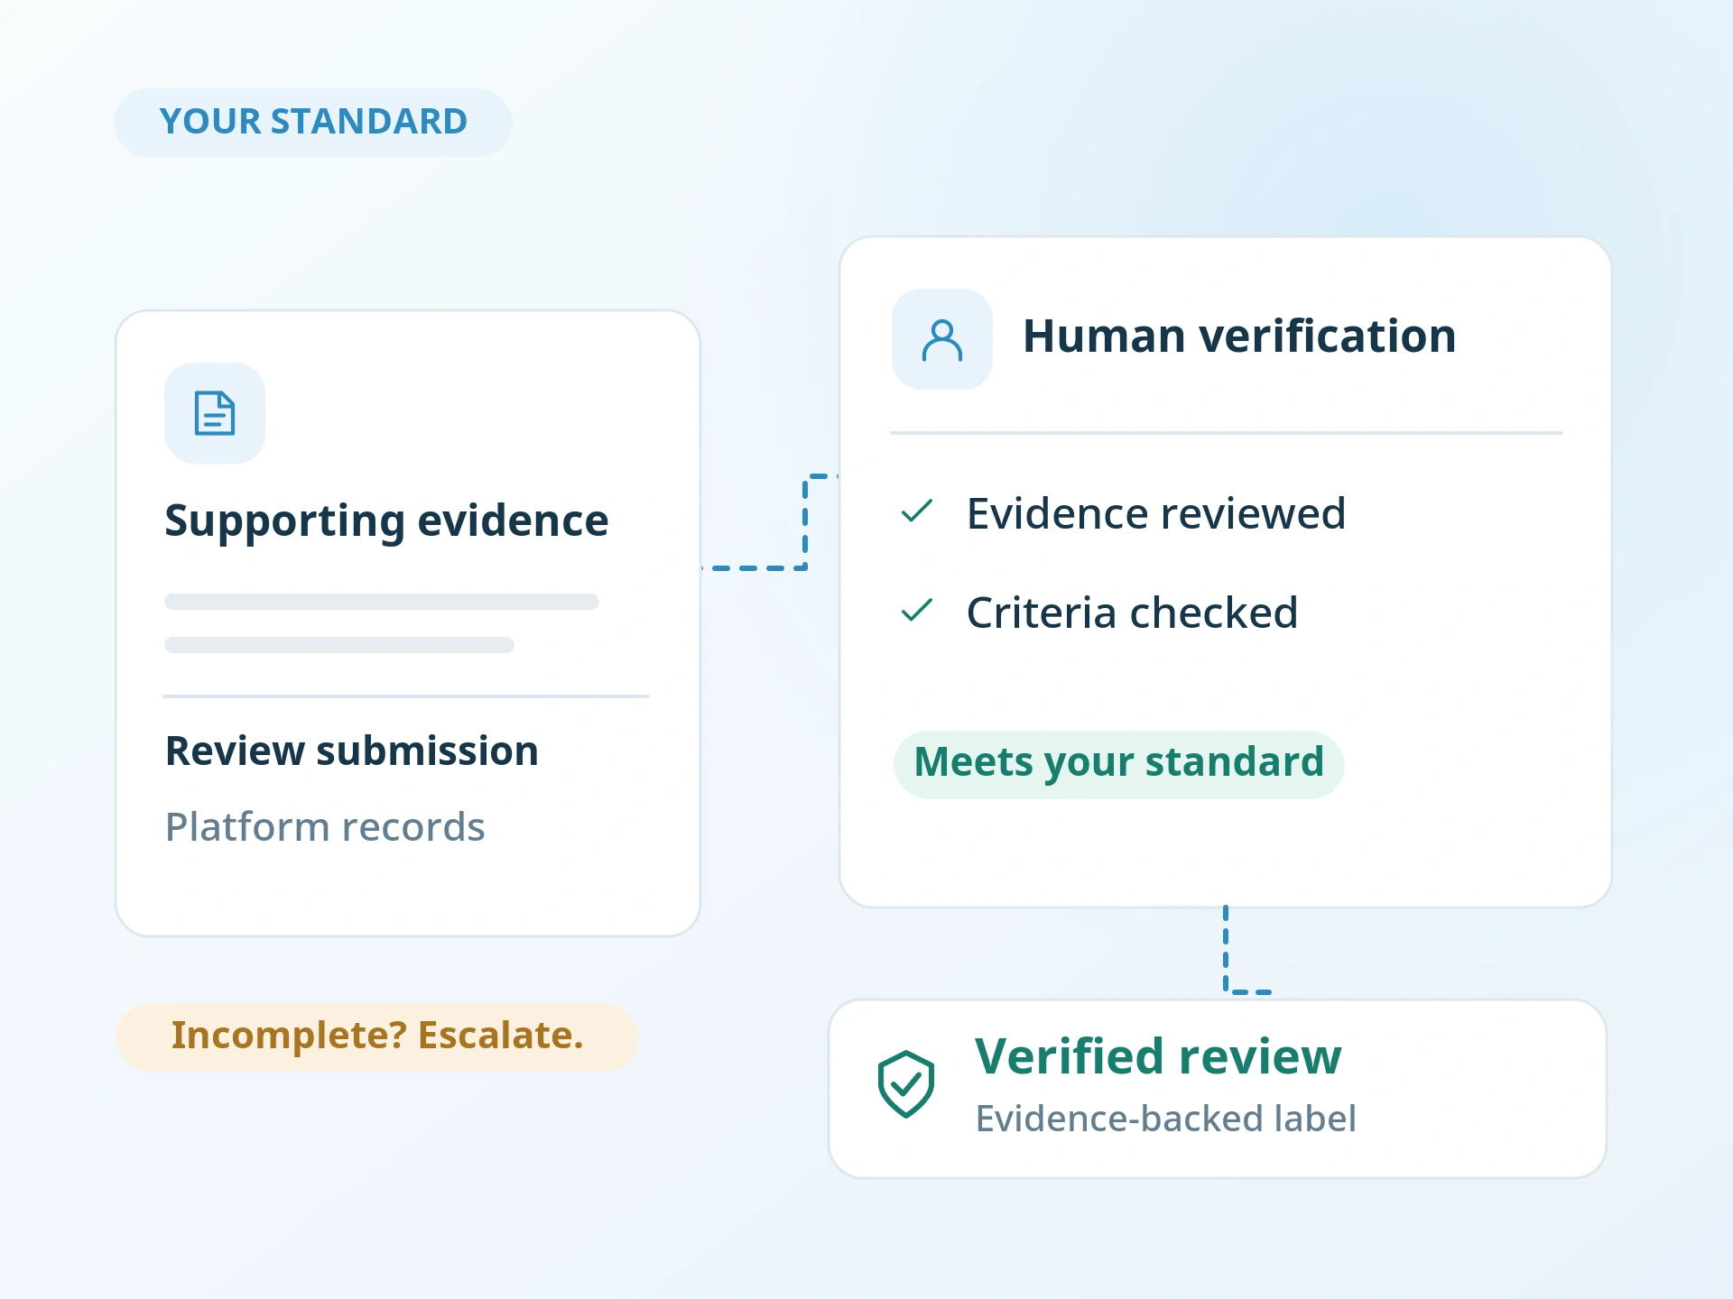Viewport: 1733px width, 1299px height.
Task: Click the Meets your standard pill
Action: pos(1118,764)
